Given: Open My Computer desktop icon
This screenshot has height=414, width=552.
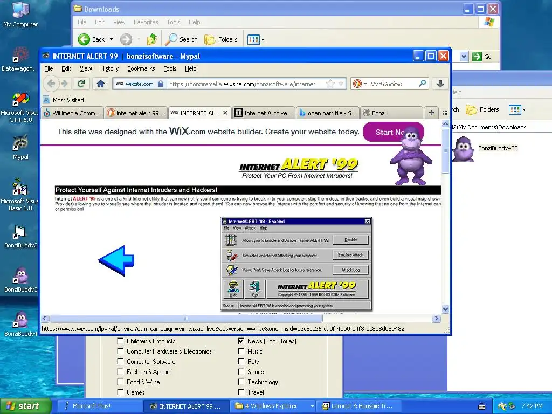Looking at the screenshot, I should pos(20,15).
